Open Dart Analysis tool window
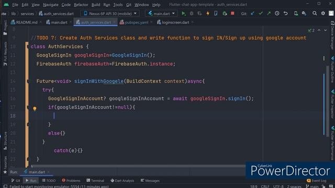Viewport: 335px width, 188px height. click(122, 181)
